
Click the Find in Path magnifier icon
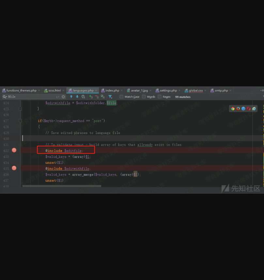coord(83,97)
